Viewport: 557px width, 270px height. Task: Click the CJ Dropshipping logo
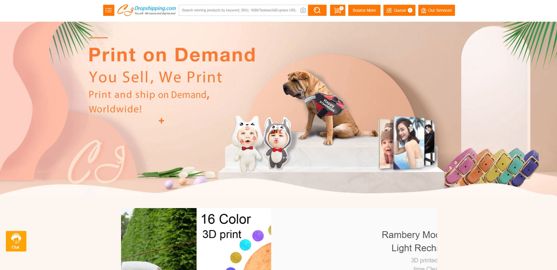click(x=147, y=10)
